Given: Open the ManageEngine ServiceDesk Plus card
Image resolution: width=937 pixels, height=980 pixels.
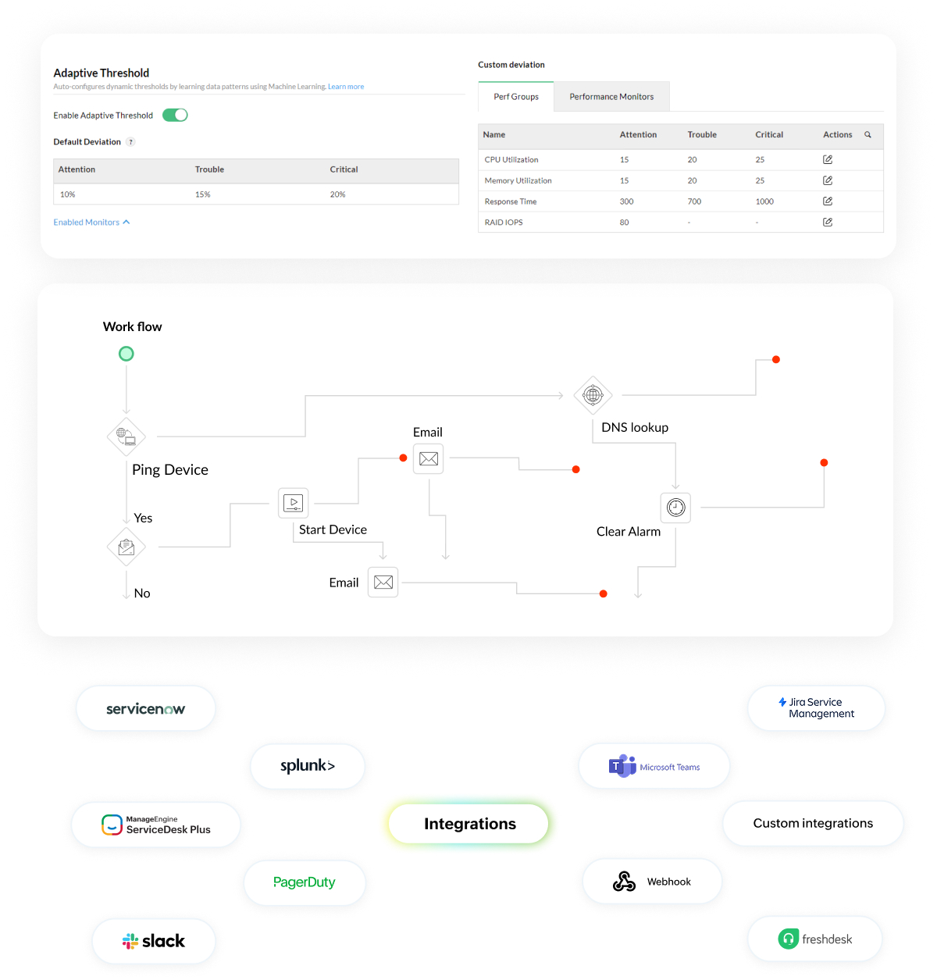Looking at the screenshot, I should [x=156, y=825].
